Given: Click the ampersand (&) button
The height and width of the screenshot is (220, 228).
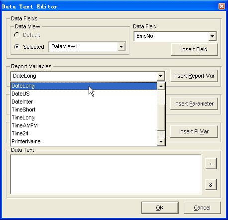Looking at the screenshot, I should pyautogui.click(x=211, y=185).
